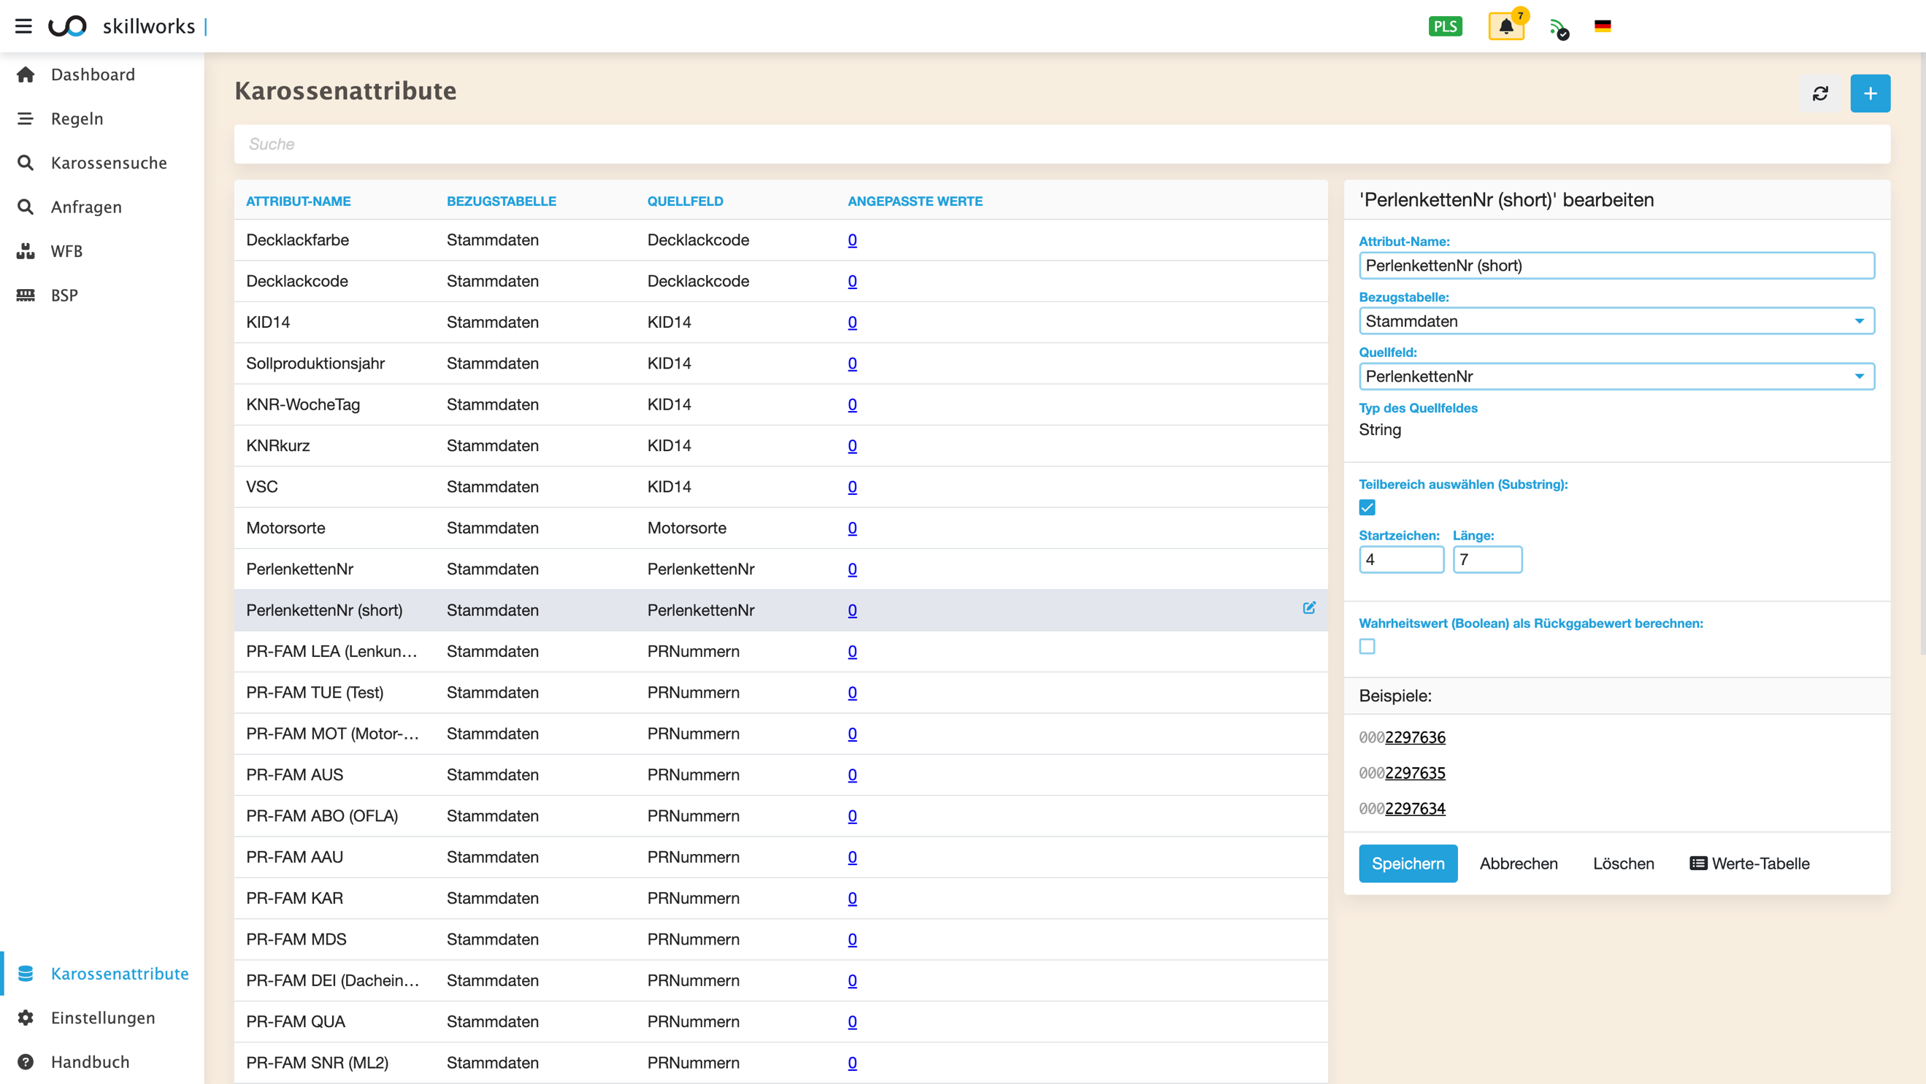Click the Löschen button
This screenshot has height=1084, width=1926.
pyautogui.click(x=1622, y=864)
